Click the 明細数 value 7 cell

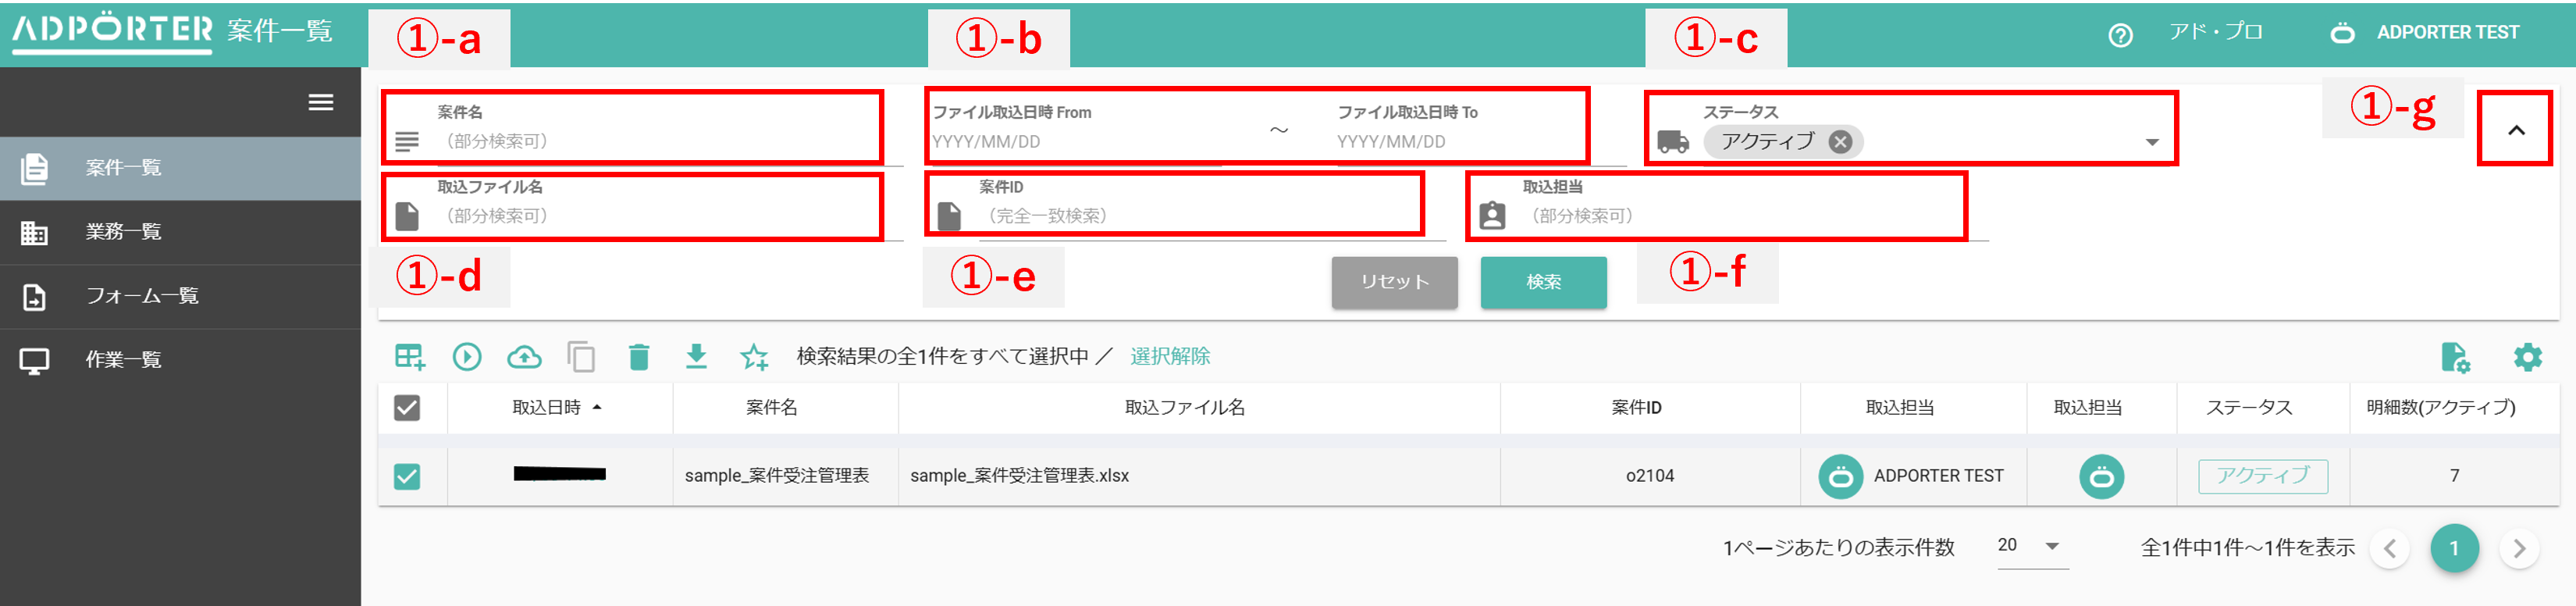coord(2454,476)
